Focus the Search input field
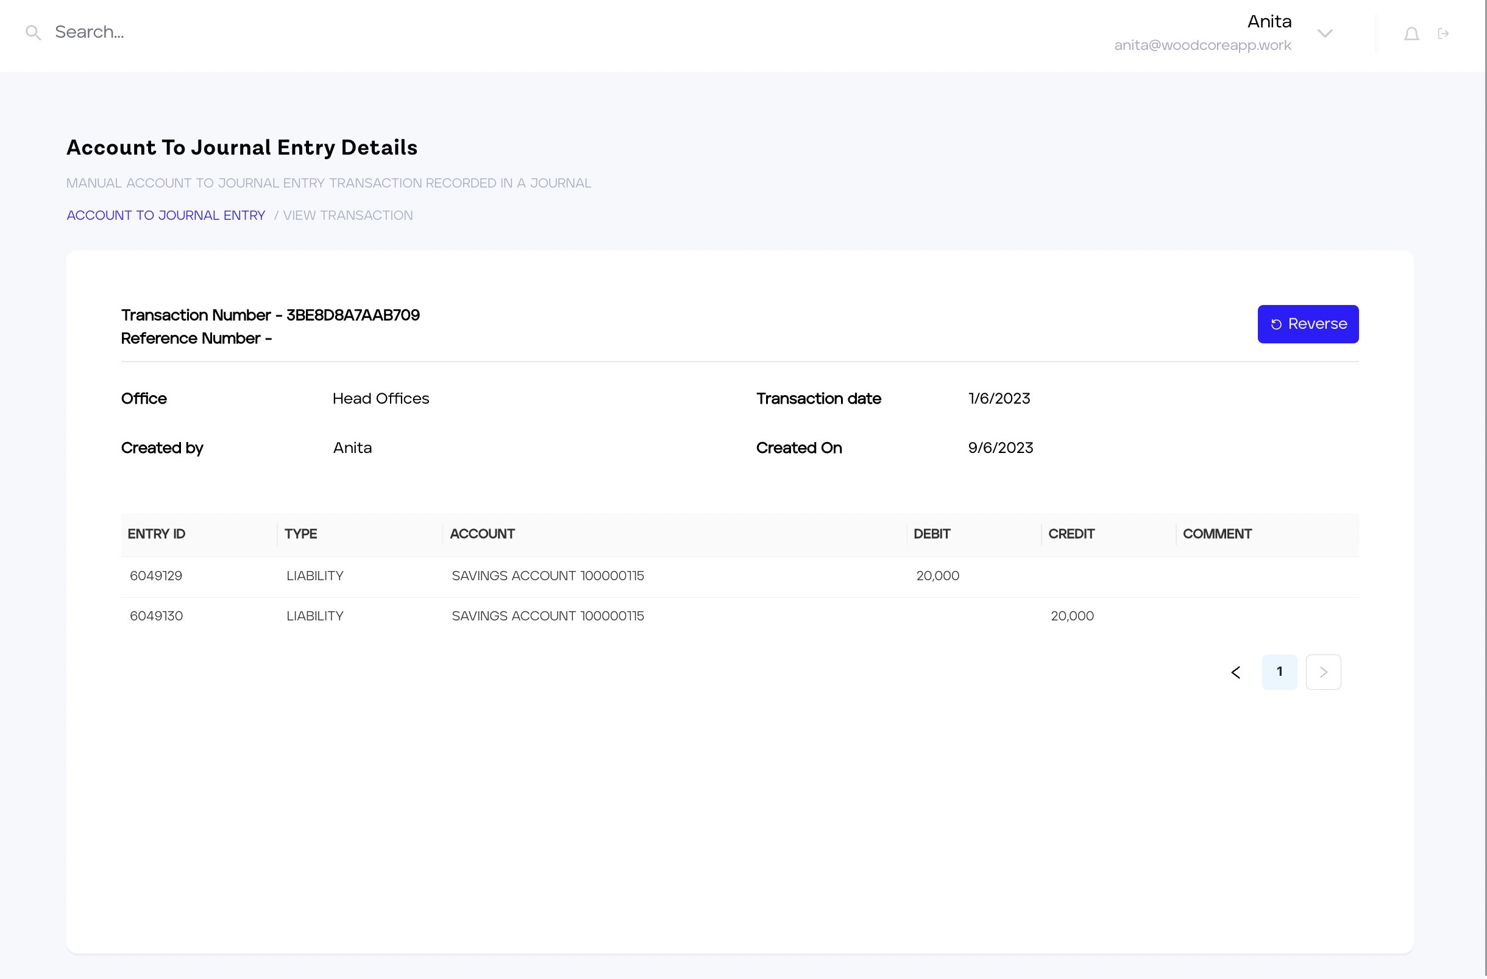 pos(250,32)
